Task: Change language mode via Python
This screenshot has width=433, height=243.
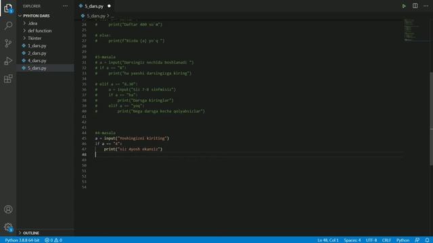Action: (x=403, y=240)
